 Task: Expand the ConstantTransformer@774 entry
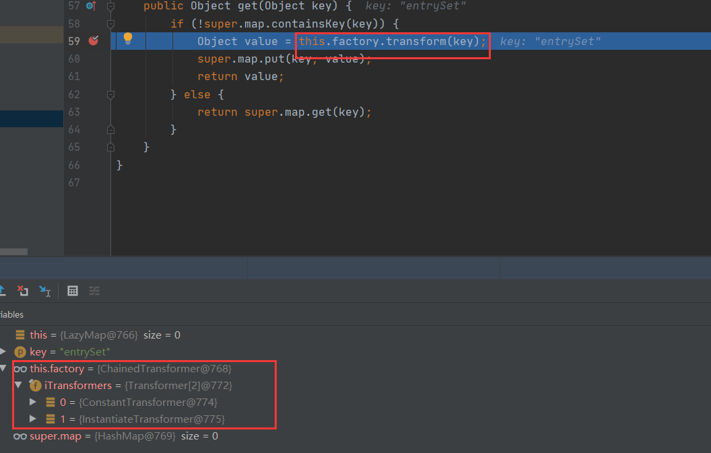[x=31, y=402]
